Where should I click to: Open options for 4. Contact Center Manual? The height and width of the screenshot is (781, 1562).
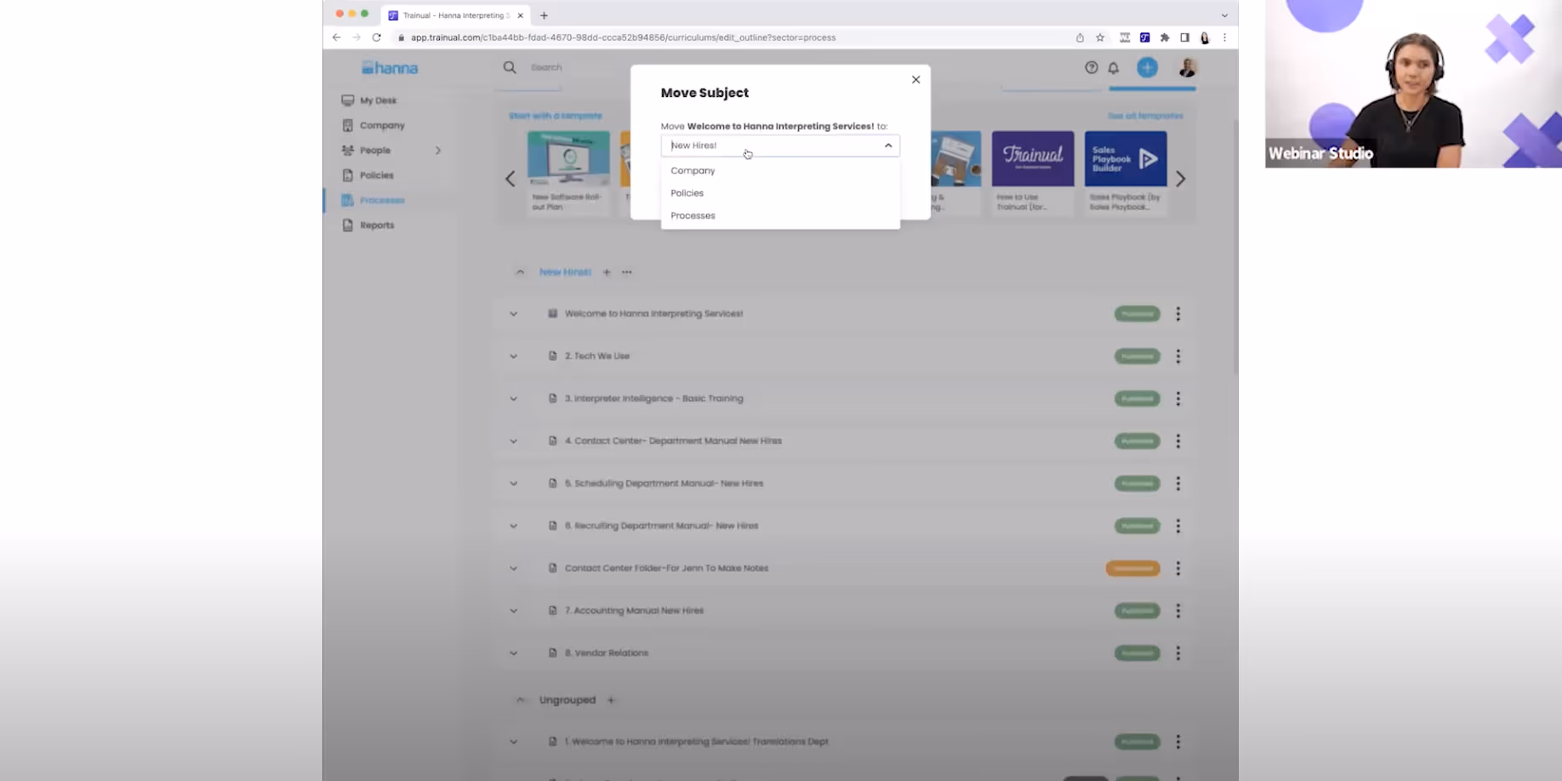[1178, 442]
